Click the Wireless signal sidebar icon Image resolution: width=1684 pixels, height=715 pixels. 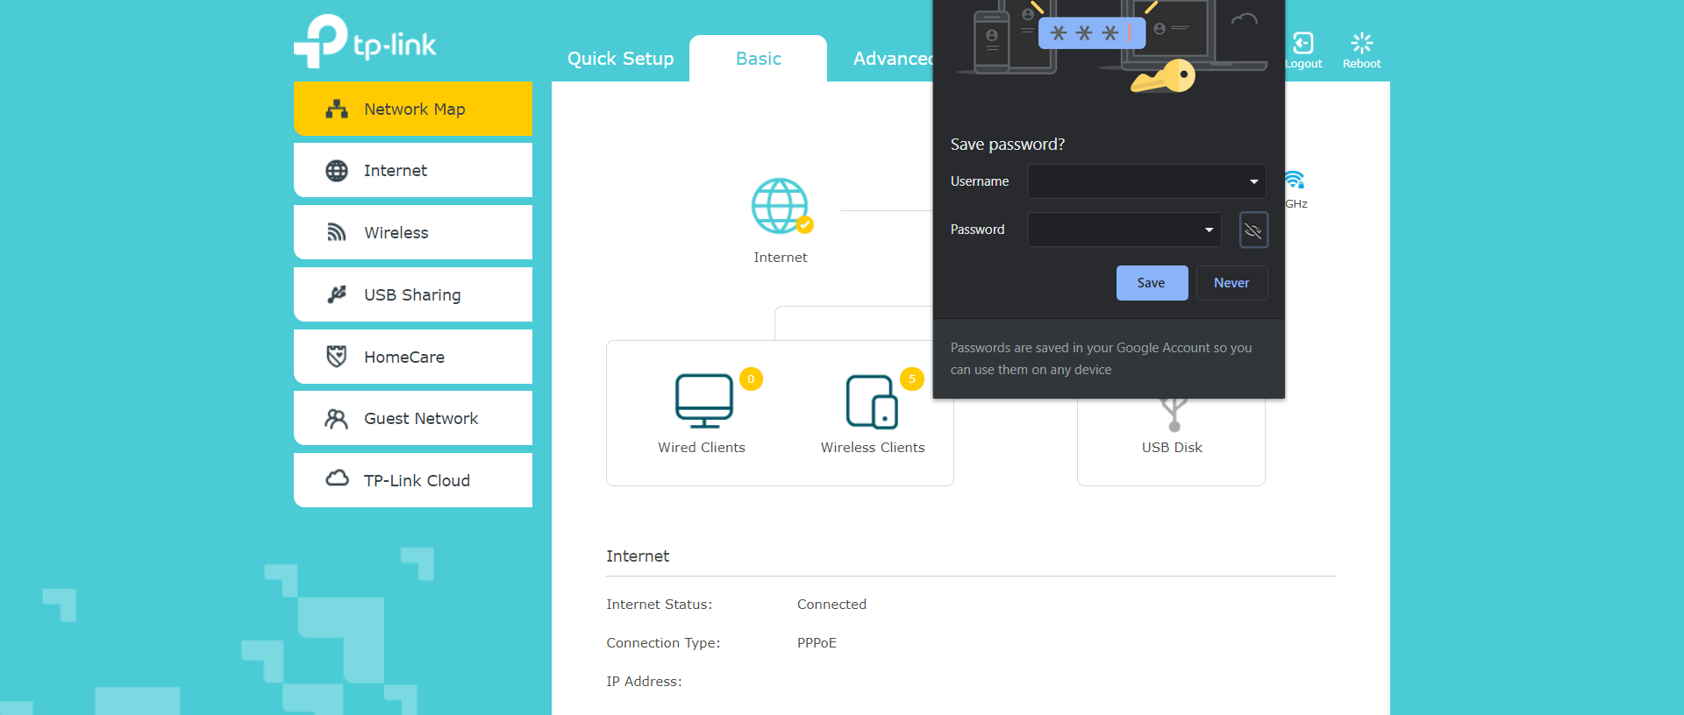pyautogui.click(x=337, y=232)
